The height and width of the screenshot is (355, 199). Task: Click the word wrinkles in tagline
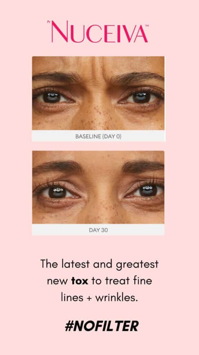[x=116, y=298]
